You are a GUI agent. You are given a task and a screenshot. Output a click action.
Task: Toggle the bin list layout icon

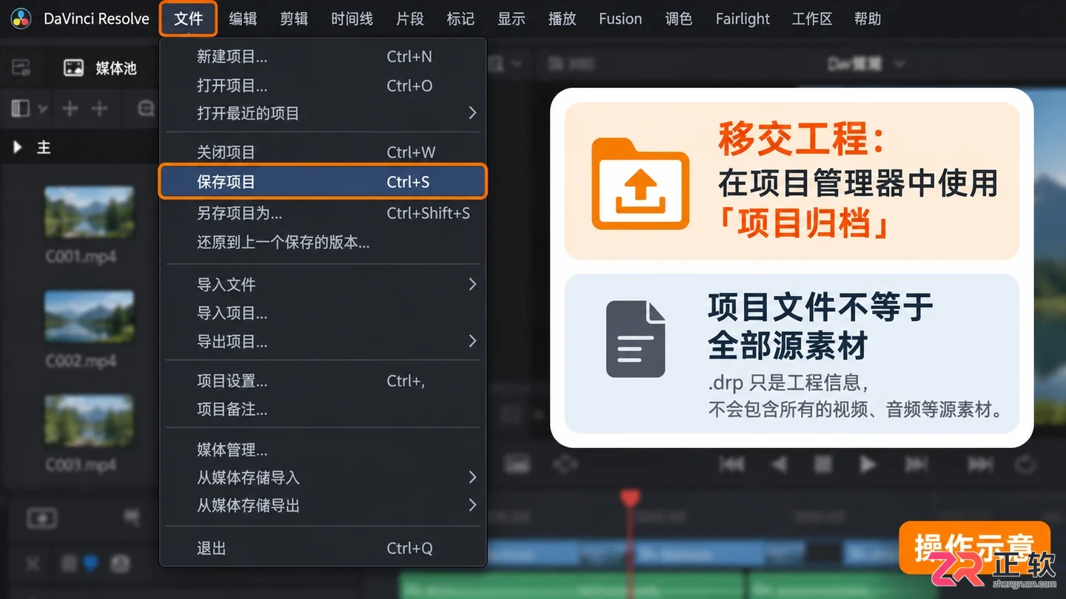coord(20,109)
